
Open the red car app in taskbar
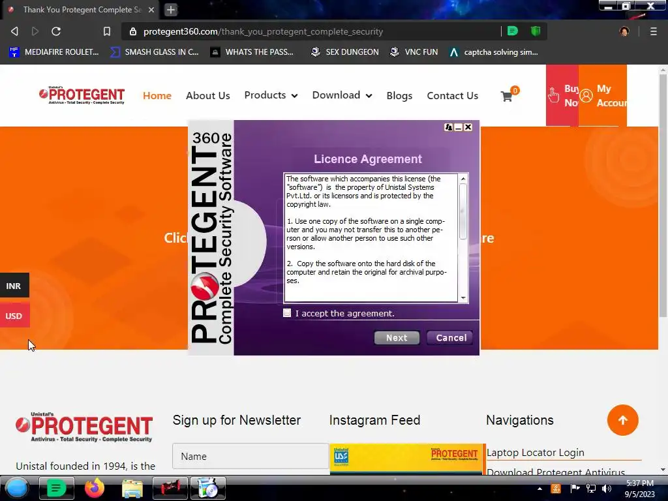(x=170, y=488)
